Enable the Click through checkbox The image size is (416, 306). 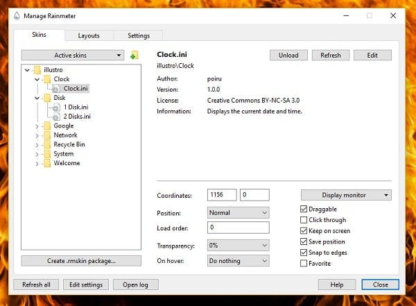click(x=304, y=220)
